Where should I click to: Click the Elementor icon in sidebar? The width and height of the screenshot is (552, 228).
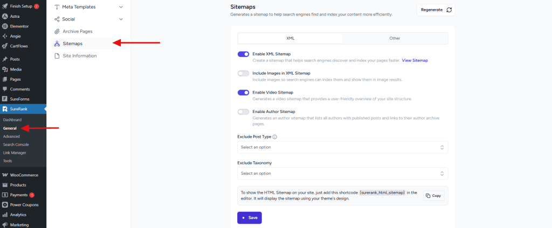pyautogui.click(x=5, y=26)
